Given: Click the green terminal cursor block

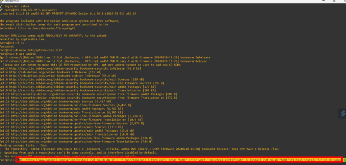Looking at the screenshot, I should pyautogui.click(x=344, y=159).
